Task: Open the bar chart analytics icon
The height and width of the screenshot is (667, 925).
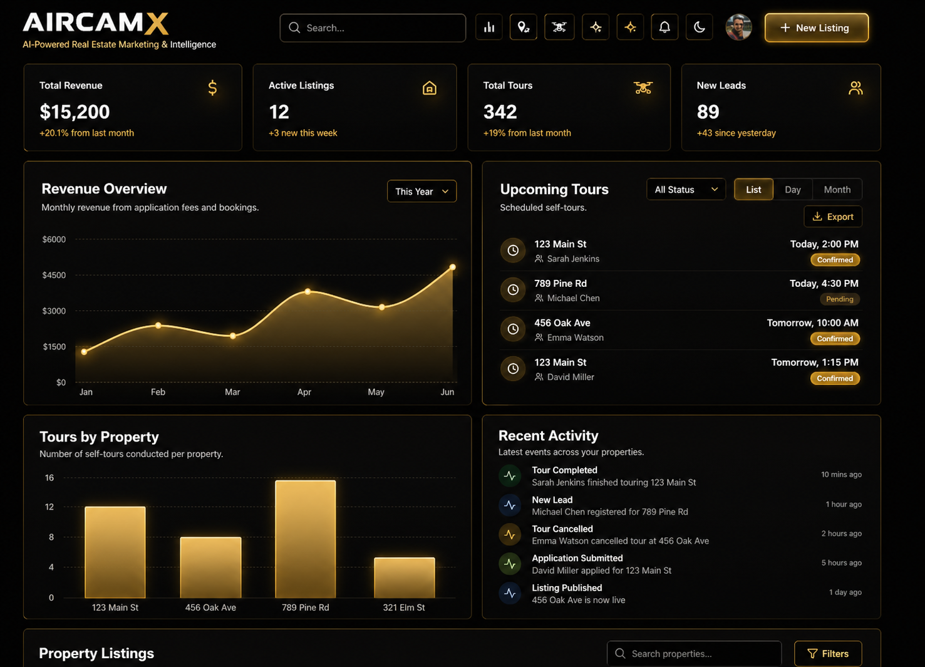Action: click(489, 28)
